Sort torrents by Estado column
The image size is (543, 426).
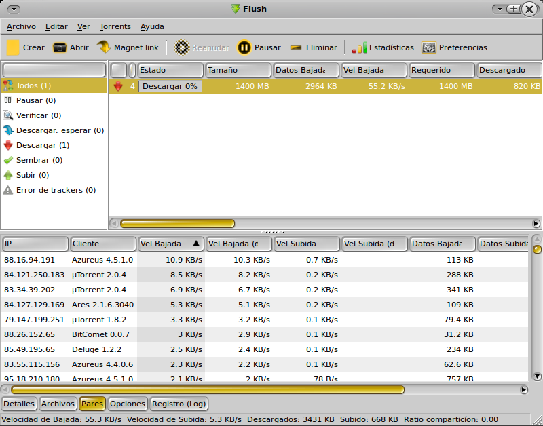tap(170, 70)
